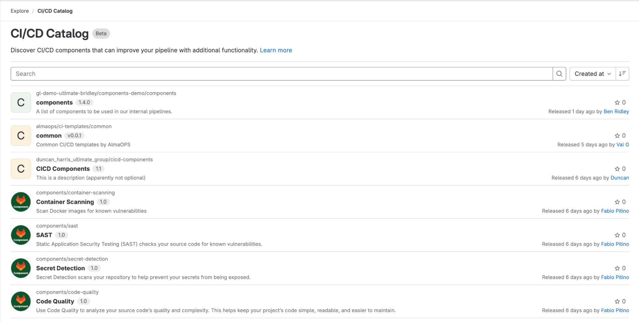Click the star icon for 'components' row
Screen dimensions: 639x322
[617, 102]
